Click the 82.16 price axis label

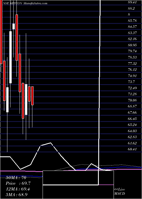click(x=132, y=39)
